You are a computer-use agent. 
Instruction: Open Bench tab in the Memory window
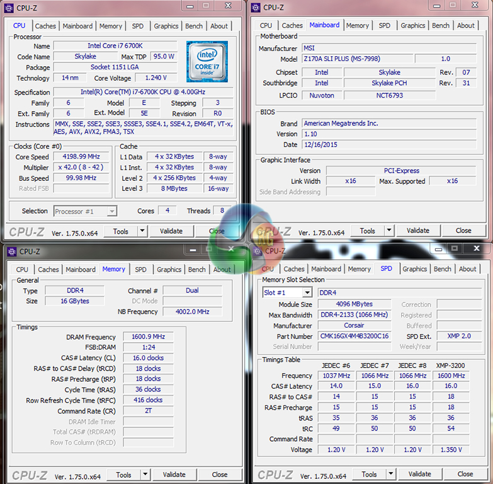[x=197, y=270]
